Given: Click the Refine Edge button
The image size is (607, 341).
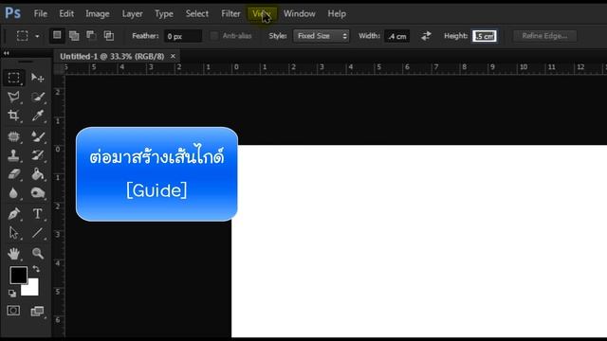Looking at the screenshot, I should click(x=544, y=36).
